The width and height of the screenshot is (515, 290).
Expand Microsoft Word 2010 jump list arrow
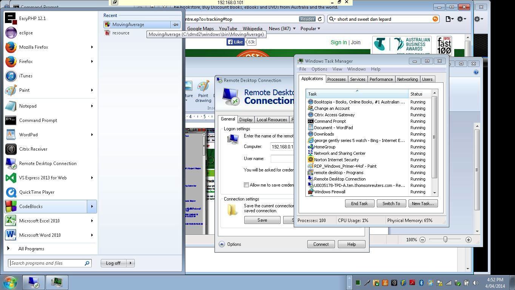pyautogui.click(x=92, y=235)
